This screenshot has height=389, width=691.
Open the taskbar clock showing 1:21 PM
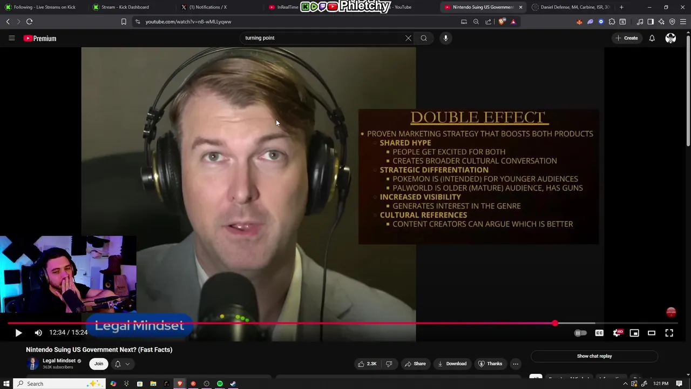(x=661, y=384)
